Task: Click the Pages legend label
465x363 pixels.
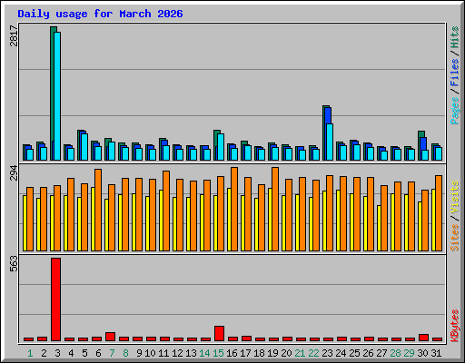Action: coord(454,111)
